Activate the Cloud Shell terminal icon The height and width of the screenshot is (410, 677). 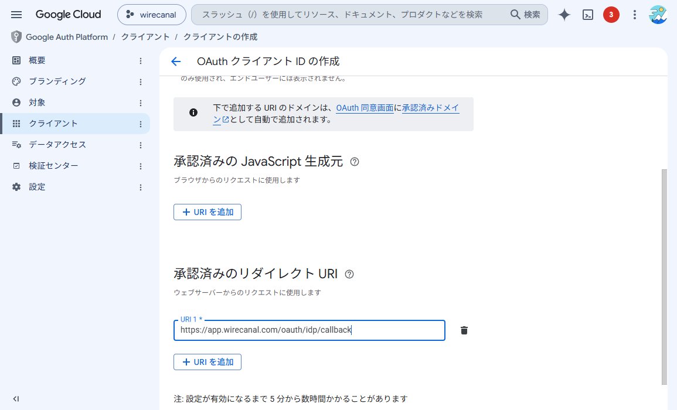point(588,15)
